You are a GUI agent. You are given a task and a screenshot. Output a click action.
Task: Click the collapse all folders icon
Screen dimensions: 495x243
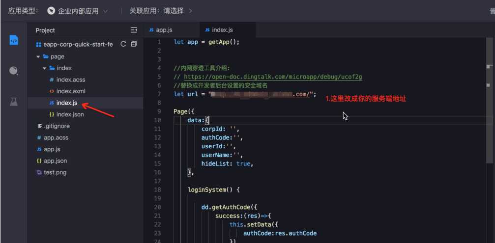pos(134,45)
